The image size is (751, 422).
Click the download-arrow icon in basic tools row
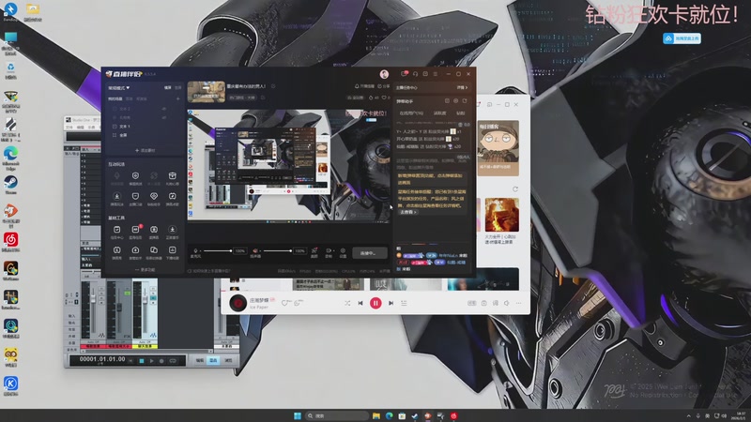pos(173,232)
